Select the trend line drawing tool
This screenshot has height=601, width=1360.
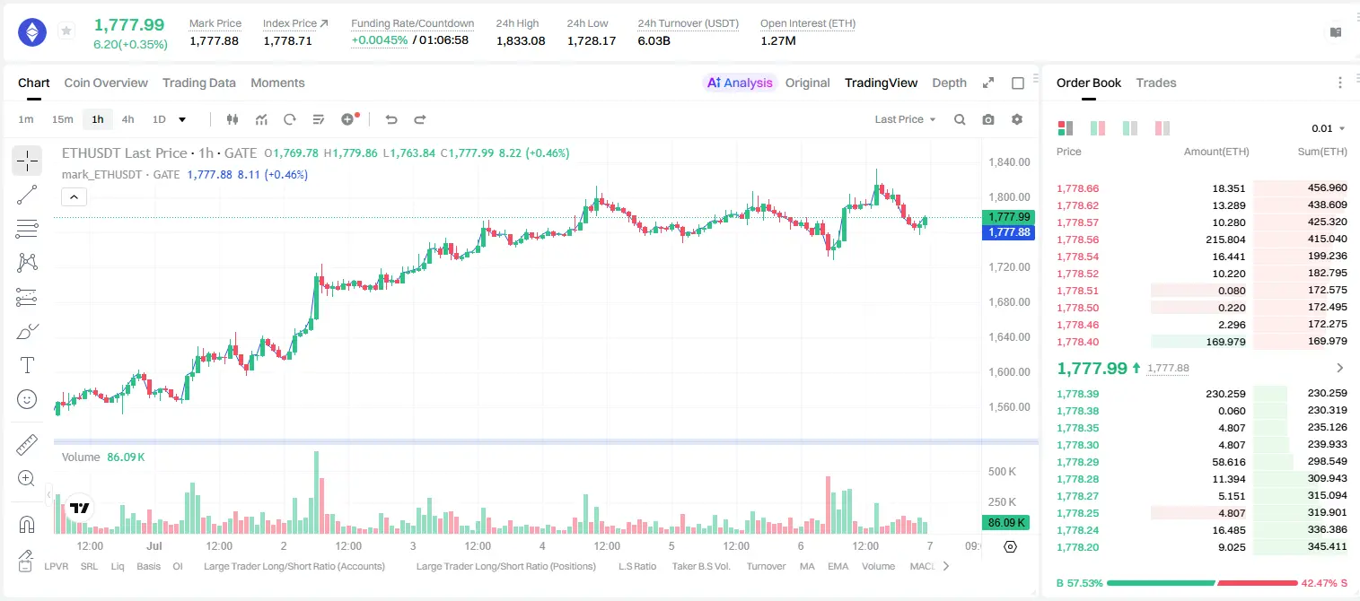27,195
